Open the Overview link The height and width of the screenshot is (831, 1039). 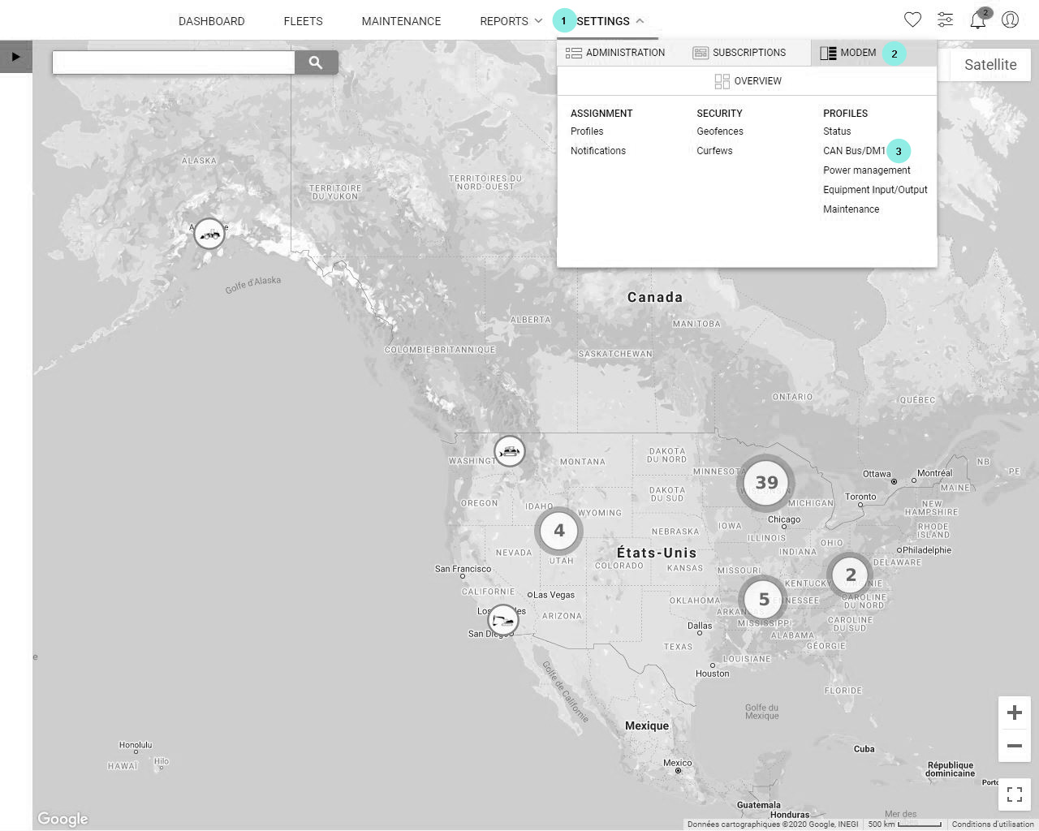pos(757,81)
